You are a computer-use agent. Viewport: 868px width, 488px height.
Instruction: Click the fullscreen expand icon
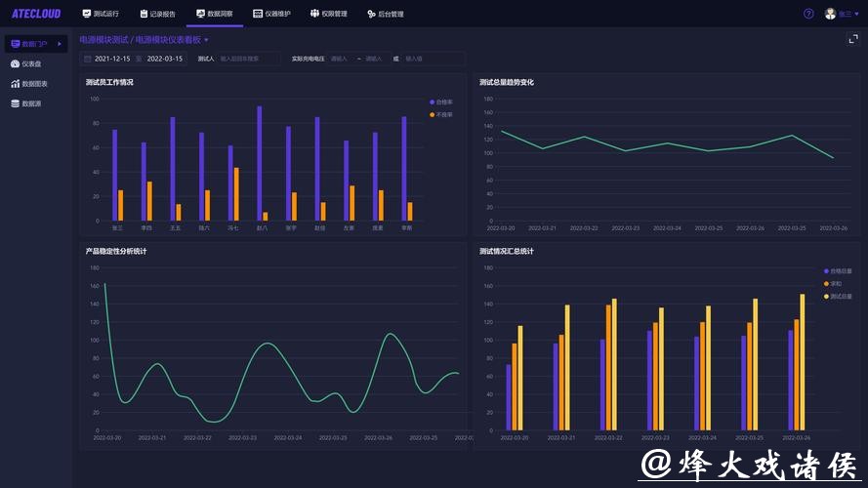tap(852, 39)
